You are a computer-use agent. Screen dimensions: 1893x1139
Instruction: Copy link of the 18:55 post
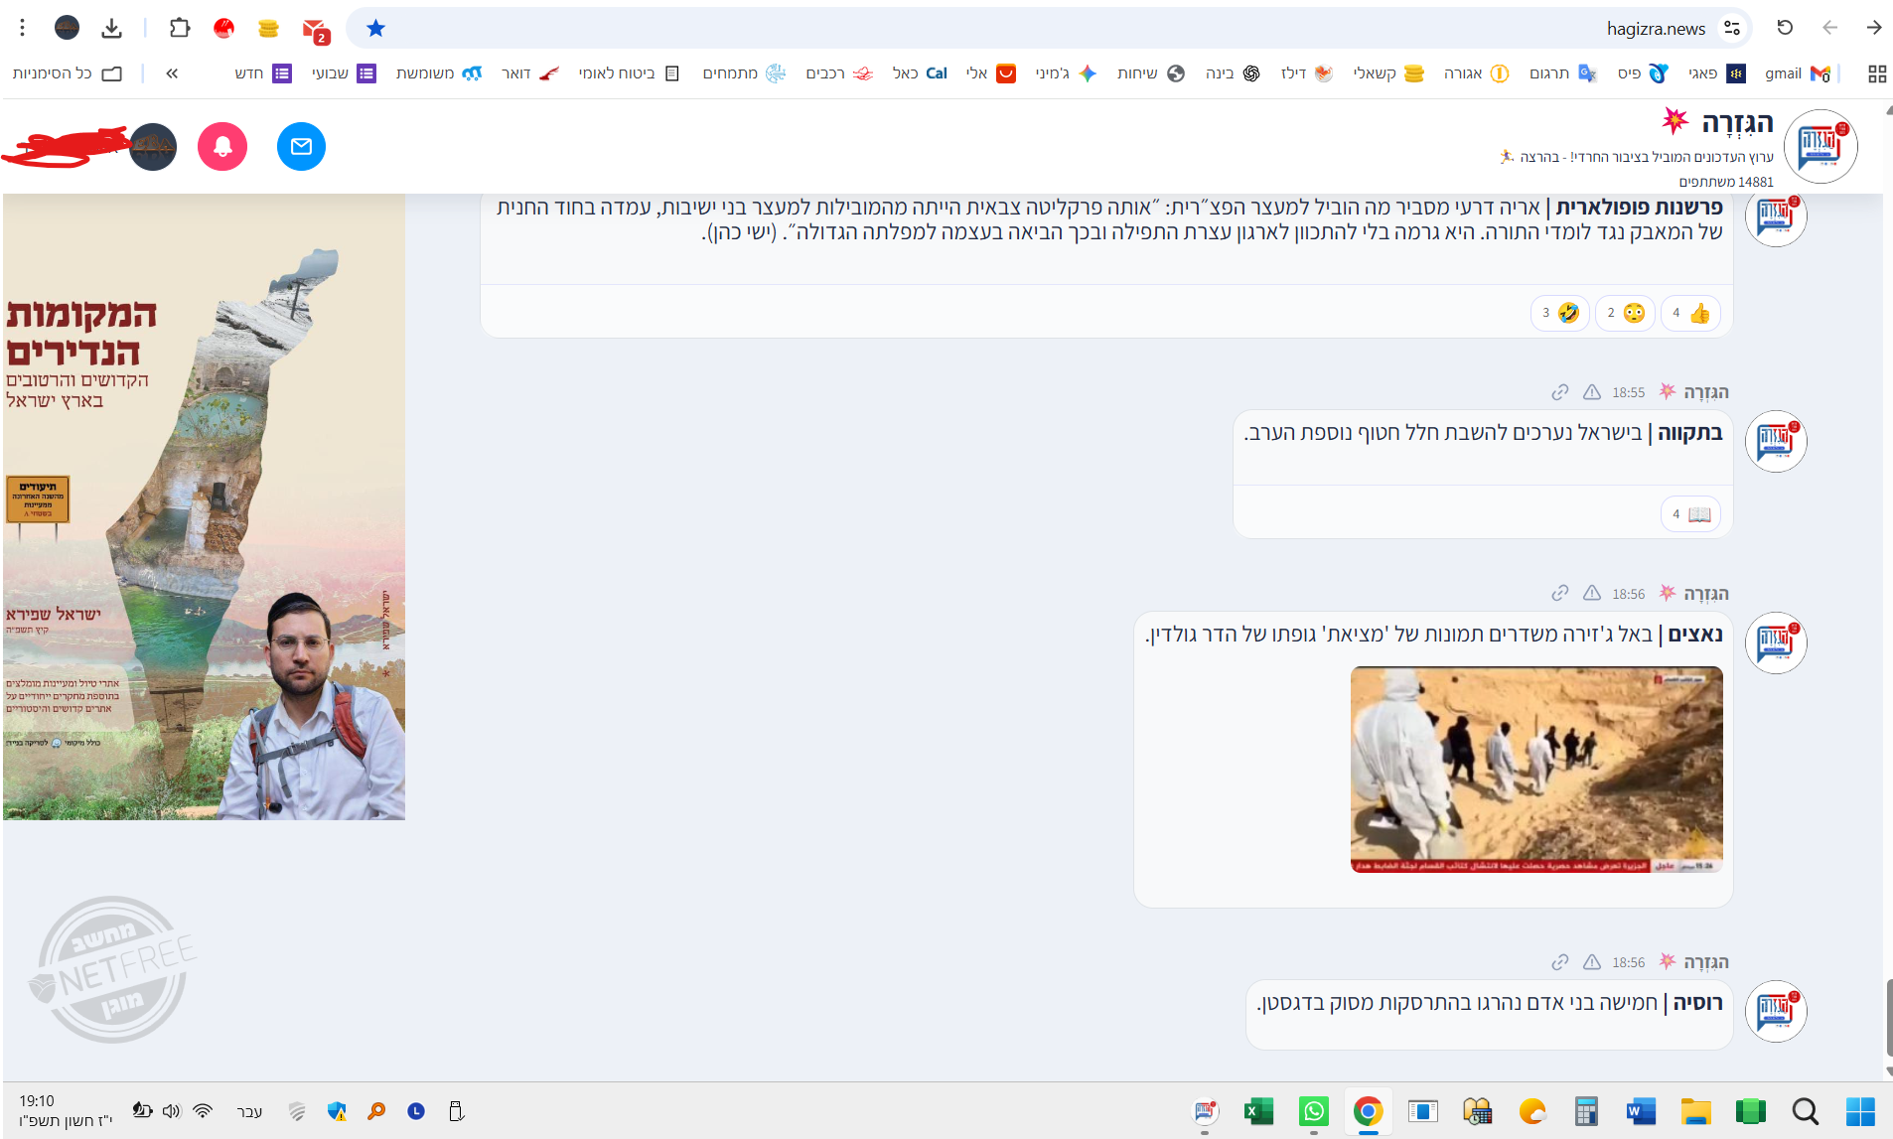coord(1560,392)
